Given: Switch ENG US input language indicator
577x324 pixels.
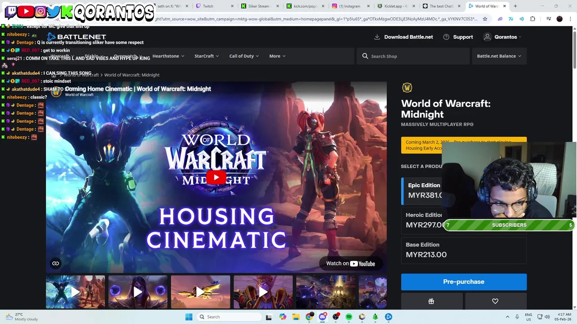Looking at the screenshot, I should click(529, 317).
